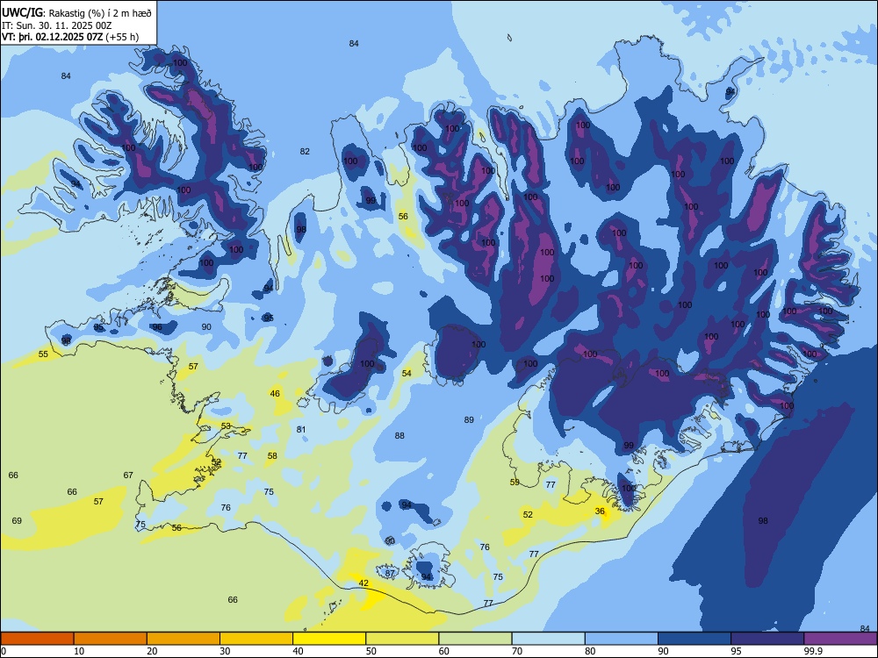Image resolution: width=878 pixels, height=658 pixels.
Task: Click the purple above-99.9 legend swatch
Action: (840, 639)
